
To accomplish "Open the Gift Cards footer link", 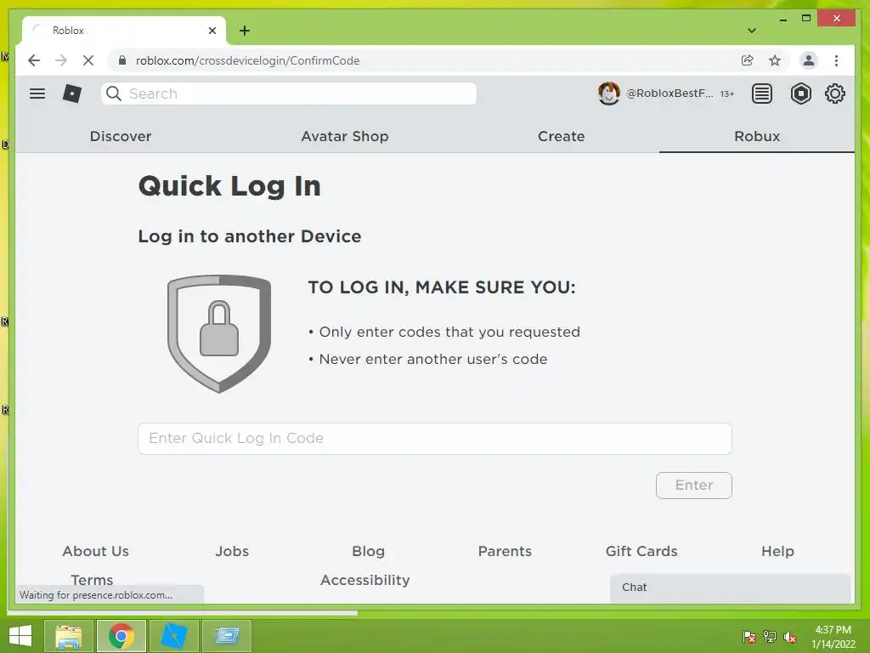I will click(641, 551).
